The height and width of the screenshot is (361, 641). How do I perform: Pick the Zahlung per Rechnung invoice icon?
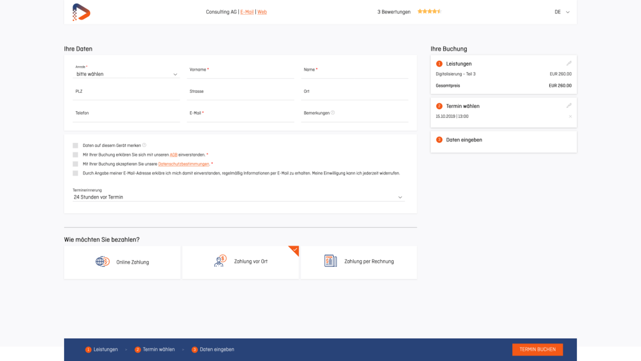click(330, 261)
